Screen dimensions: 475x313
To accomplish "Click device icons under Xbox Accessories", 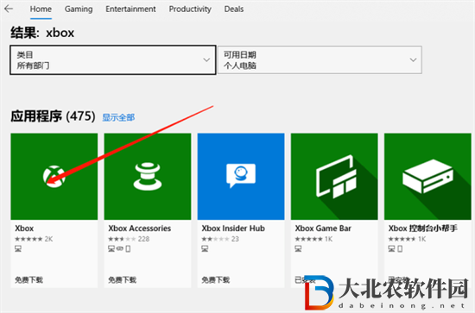I will (119, 249).
